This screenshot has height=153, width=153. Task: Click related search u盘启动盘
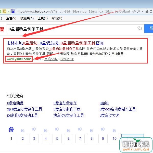pos(15,103)
